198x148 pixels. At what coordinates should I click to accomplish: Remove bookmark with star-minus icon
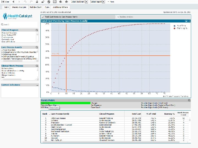[x=67, y=2]
